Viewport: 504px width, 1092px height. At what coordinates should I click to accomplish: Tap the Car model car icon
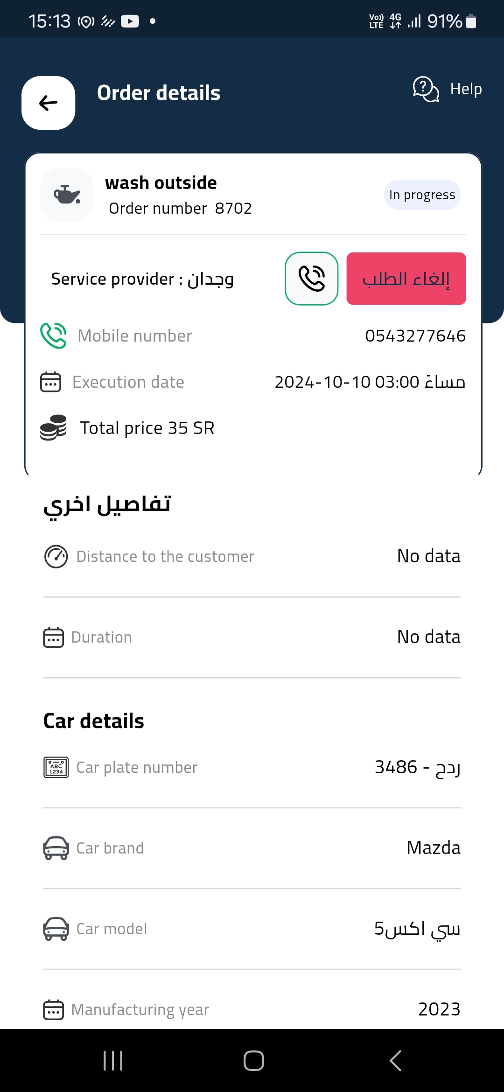pyautogui.click(x=56, y=929)
